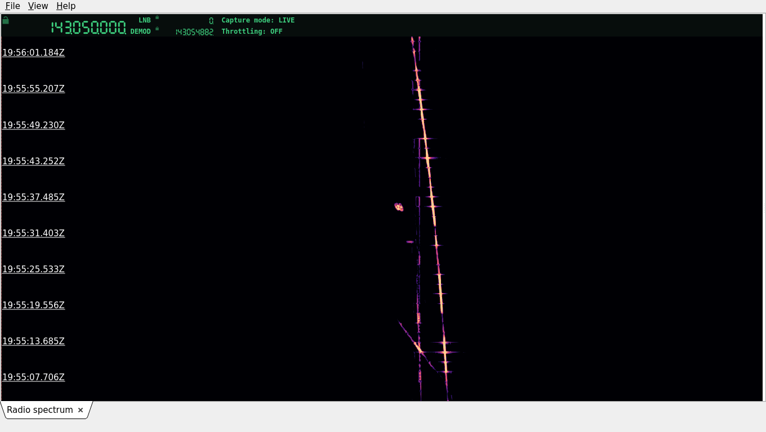766x432 pixels.
Task: Click the panel splitter handle at right edge
Action: click(764, 208)
